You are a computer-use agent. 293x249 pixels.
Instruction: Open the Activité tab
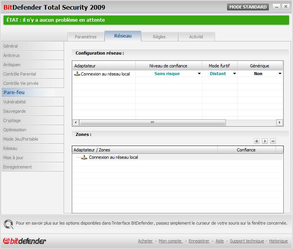[x=196, y=37]
